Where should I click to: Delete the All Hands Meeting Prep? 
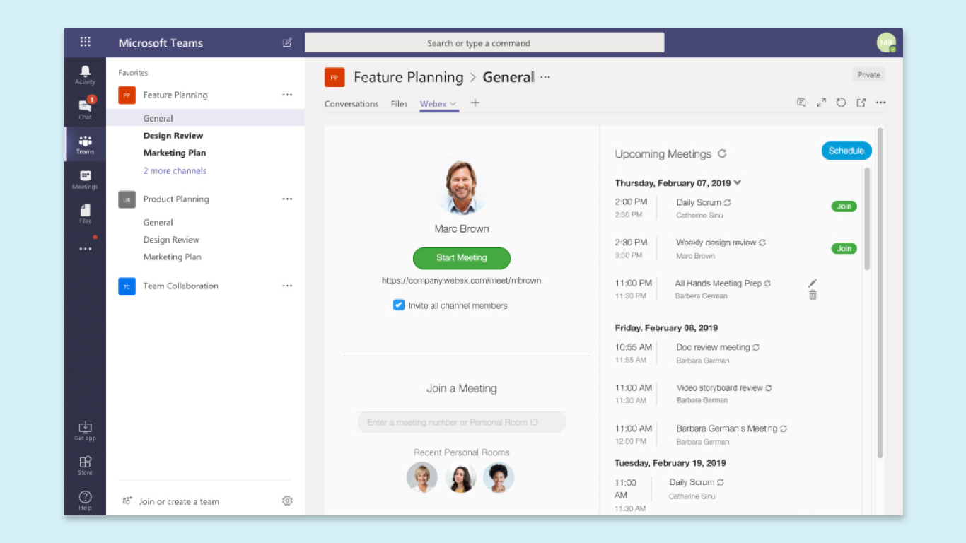(813, 296)
